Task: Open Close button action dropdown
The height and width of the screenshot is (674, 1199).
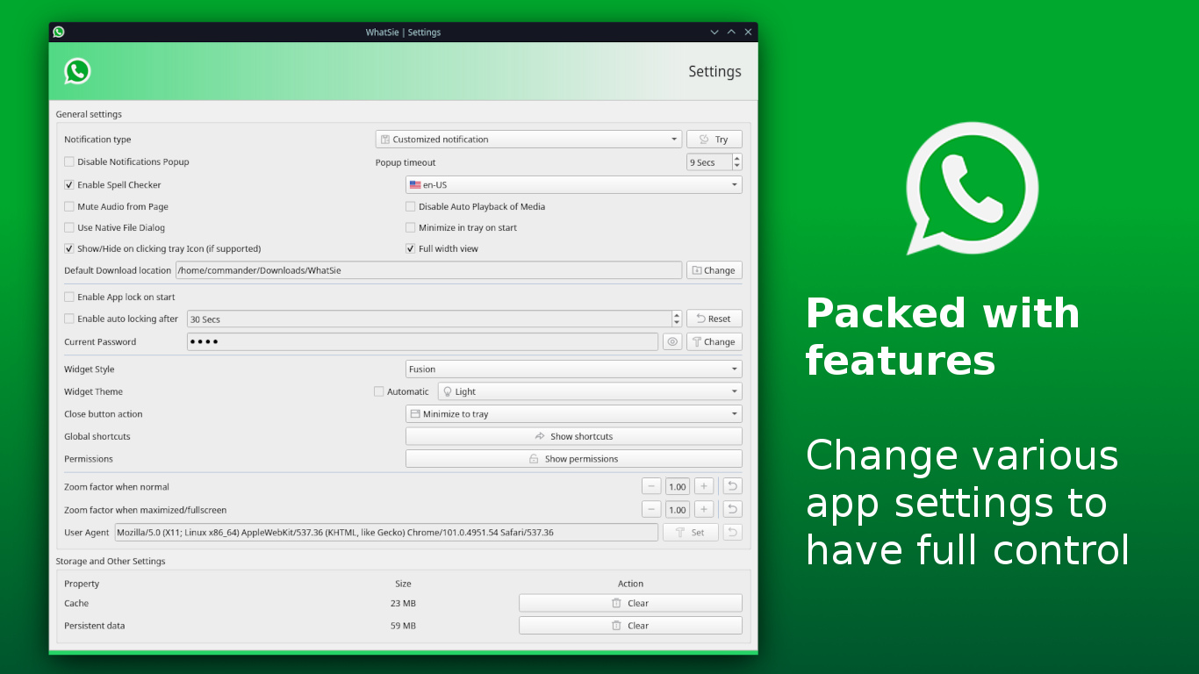Action: coord(574,414)
